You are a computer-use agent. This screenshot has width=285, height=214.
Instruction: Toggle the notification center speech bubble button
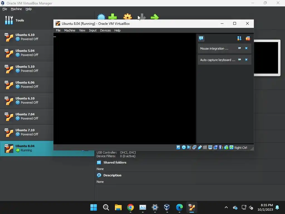(x=201, y=38)
